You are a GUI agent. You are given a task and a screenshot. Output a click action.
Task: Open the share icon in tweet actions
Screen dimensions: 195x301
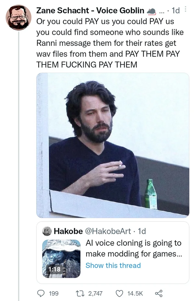(159, 293)
